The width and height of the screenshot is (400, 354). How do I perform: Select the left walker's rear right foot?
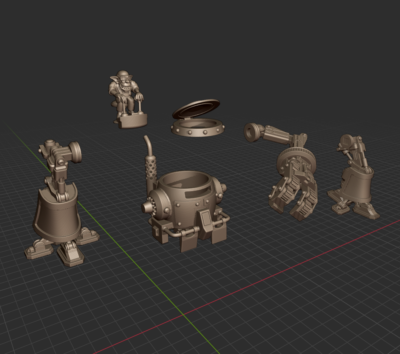pos(88,236)
